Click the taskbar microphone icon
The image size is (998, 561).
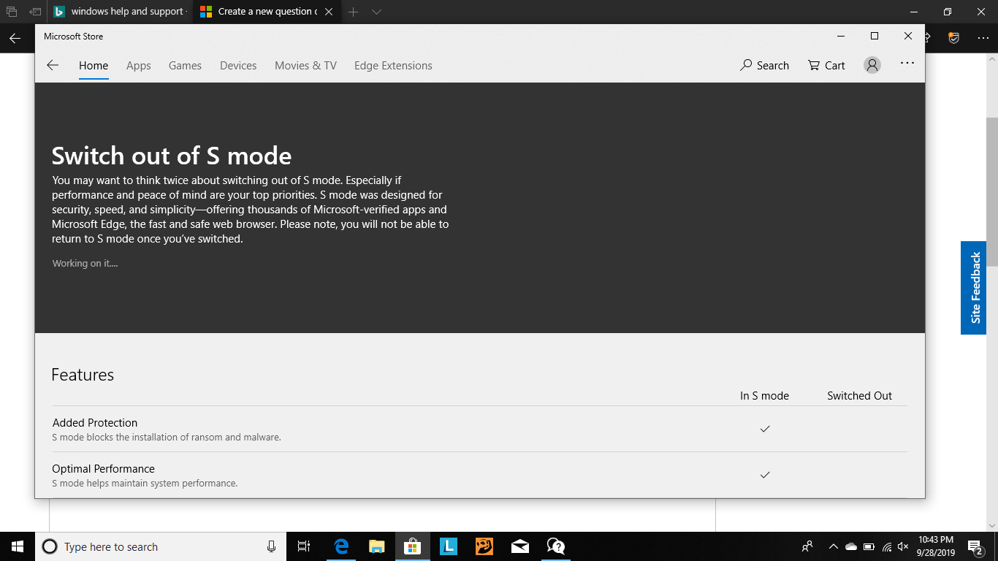[271, 546]
